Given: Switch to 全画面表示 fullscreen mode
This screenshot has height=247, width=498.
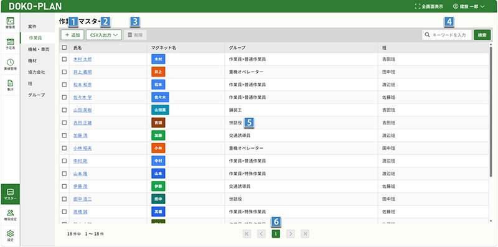Looking at the screenshot, I should [429, 6].
